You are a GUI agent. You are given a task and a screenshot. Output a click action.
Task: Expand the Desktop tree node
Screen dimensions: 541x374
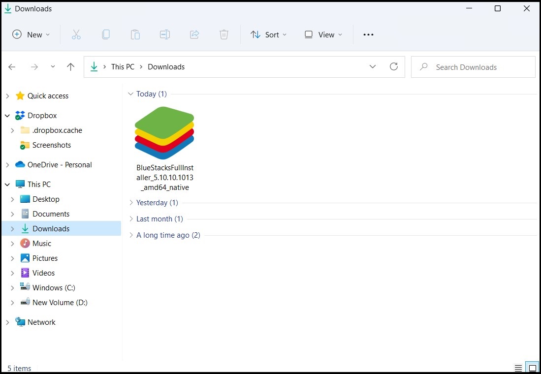tap(12, 199)
